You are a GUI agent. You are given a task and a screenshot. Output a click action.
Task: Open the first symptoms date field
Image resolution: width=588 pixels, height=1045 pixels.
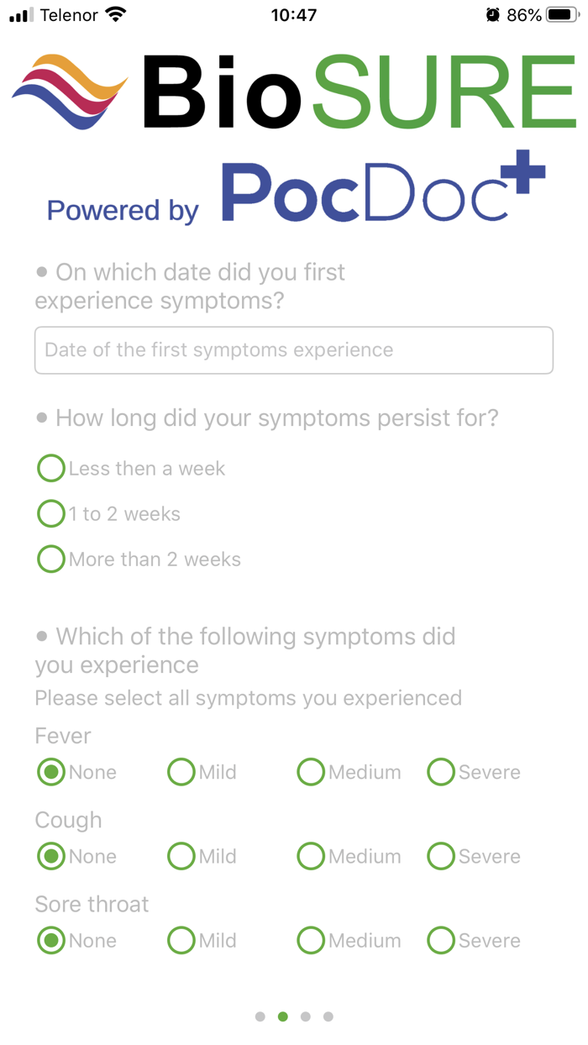293,350
